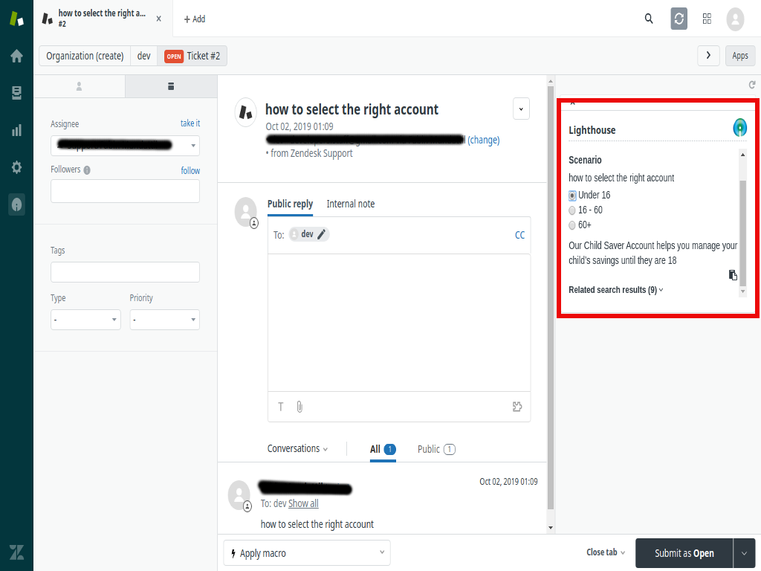Image resolution: width=761 pixels, height=571 pixels.
Task: Click the Home icon in the sidebar
Action: tap(16, 56)
